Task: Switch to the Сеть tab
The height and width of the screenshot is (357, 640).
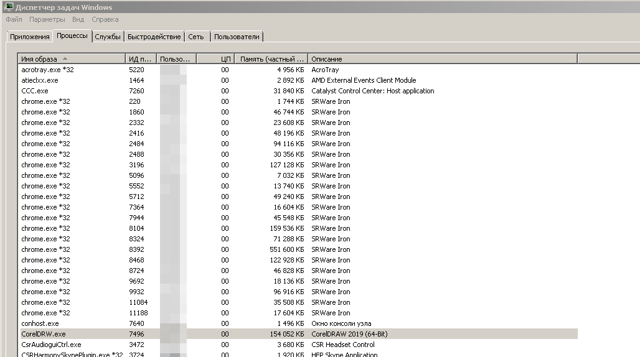Action: pyautogui.click(x=196, y=37)
